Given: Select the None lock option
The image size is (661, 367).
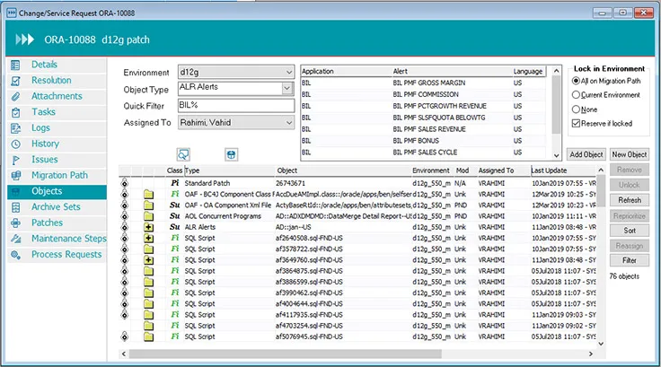Looking at the screenshot, I should click(576, 109).
